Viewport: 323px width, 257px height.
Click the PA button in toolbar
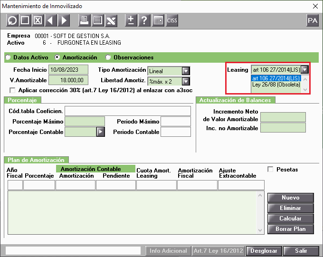[x=312, y=20]
